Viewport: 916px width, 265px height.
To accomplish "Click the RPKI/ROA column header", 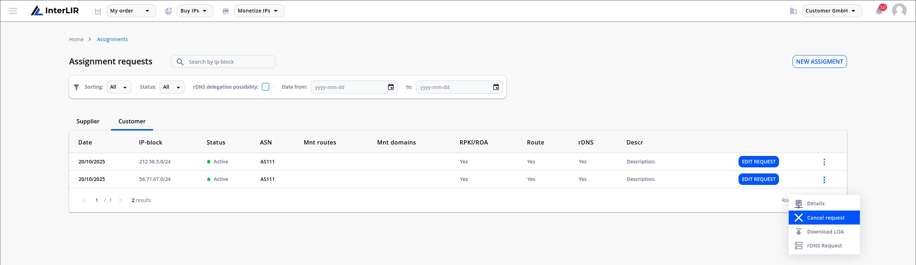I will click(x=474, y=142).
